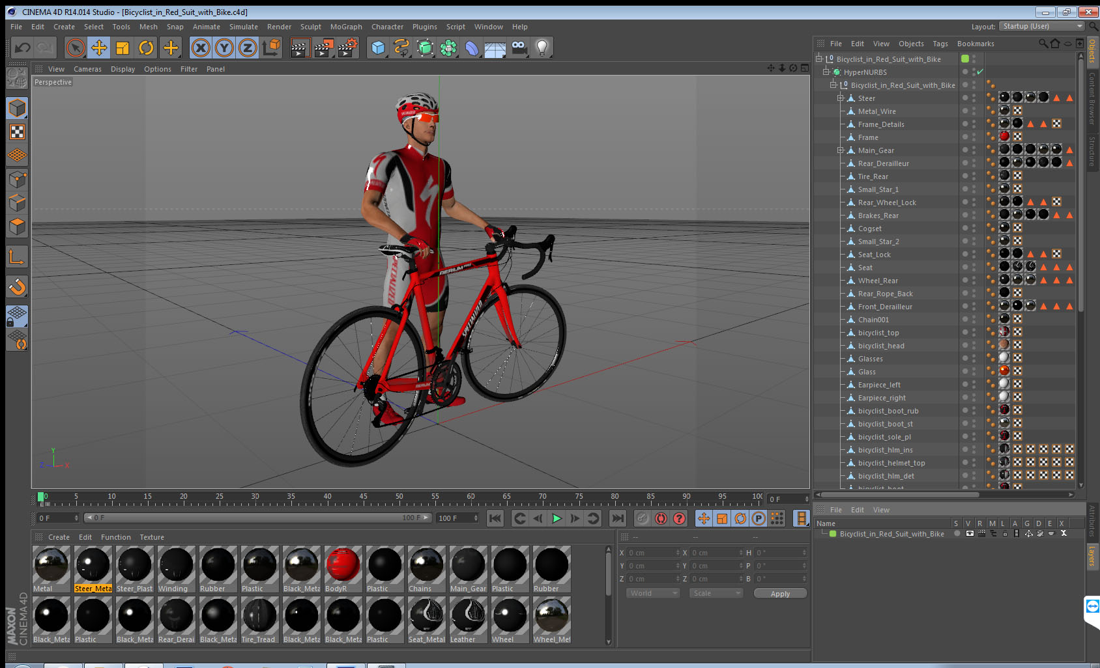Switch to Points mode
The image size is (1100, 668).
(17, 179)
